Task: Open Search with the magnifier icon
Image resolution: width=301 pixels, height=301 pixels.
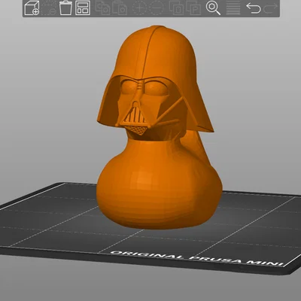Action: click(x=213, y=8)
